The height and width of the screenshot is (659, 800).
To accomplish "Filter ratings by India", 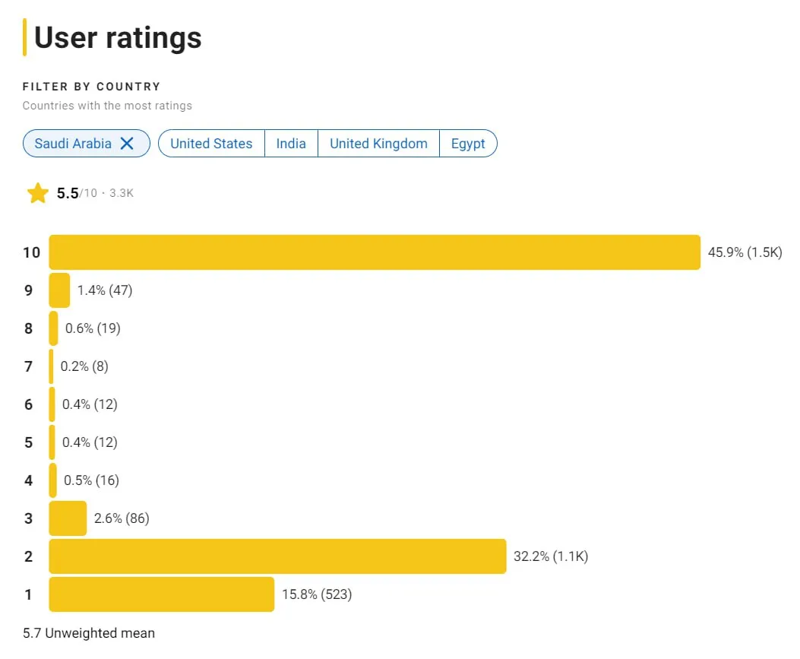I will [x=291, y=144].
